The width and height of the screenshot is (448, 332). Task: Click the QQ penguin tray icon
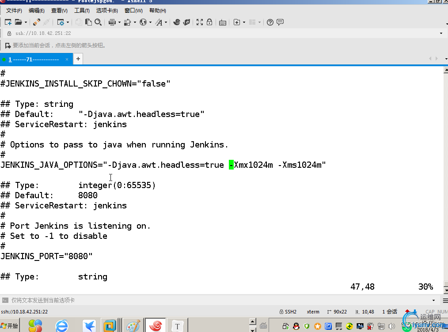coord(296,326)
